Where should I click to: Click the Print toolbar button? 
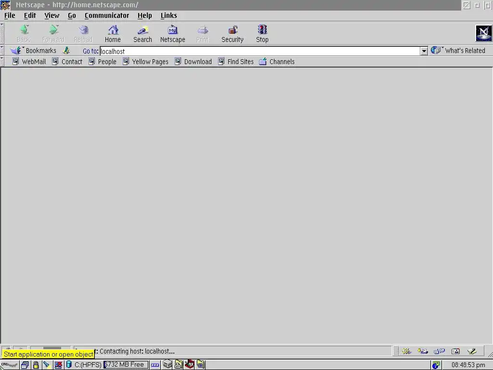click(203, 33)
